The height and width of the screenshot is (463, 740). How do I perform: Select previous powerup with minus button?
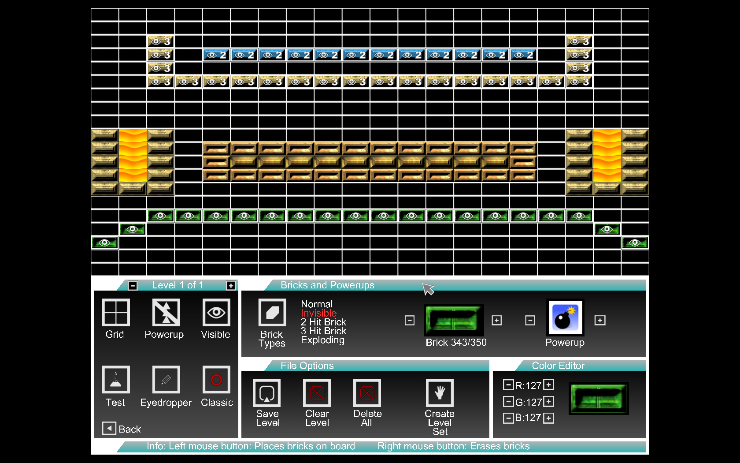click(530, 321)
